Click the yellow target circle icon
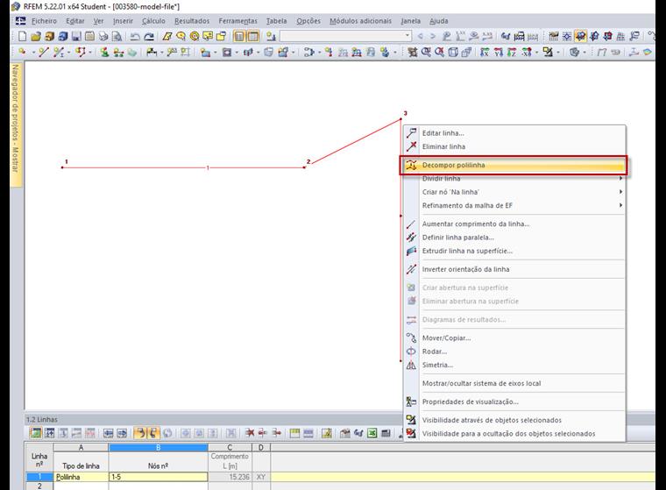Image resolution: width=666 pixels, height=490 pixels. click(x=195, y=37)
